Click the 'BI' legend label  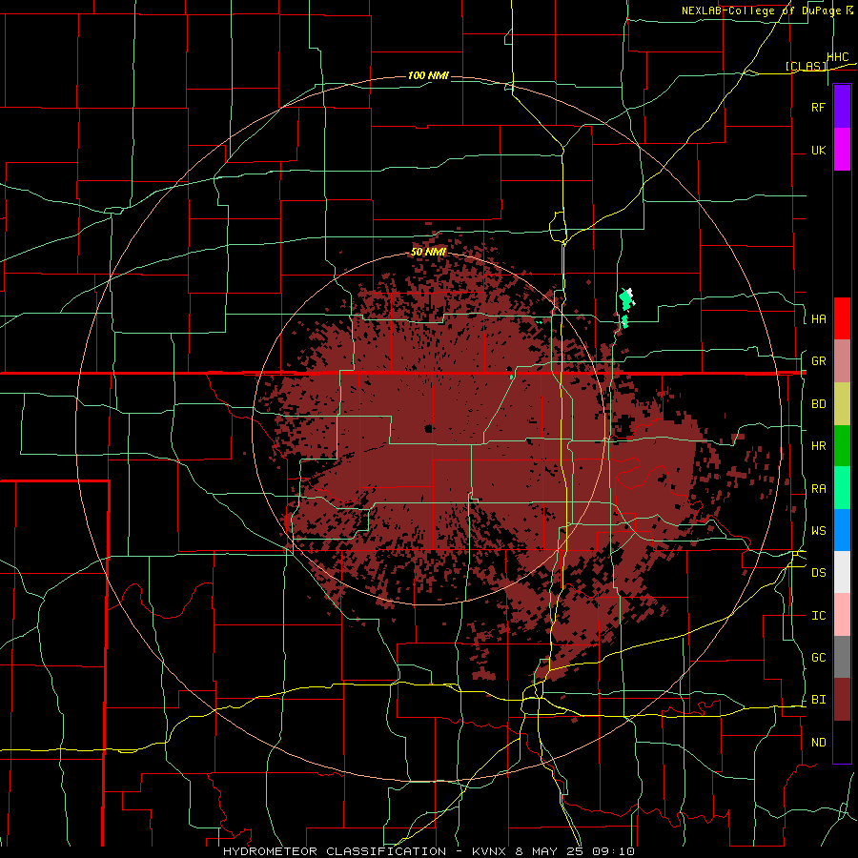pyautogui.click(x=818, y=700)
